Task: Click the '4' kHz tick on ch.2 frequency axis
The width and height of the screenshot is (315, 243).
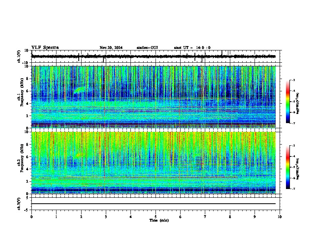Action: pos(27,169)
